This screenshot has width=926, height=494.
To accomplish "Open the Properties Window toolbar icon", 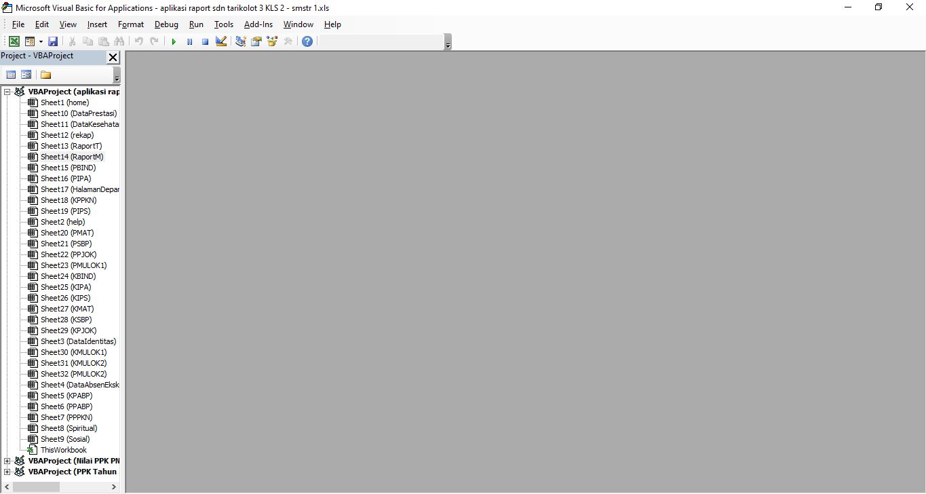I will tap(256, 41).
